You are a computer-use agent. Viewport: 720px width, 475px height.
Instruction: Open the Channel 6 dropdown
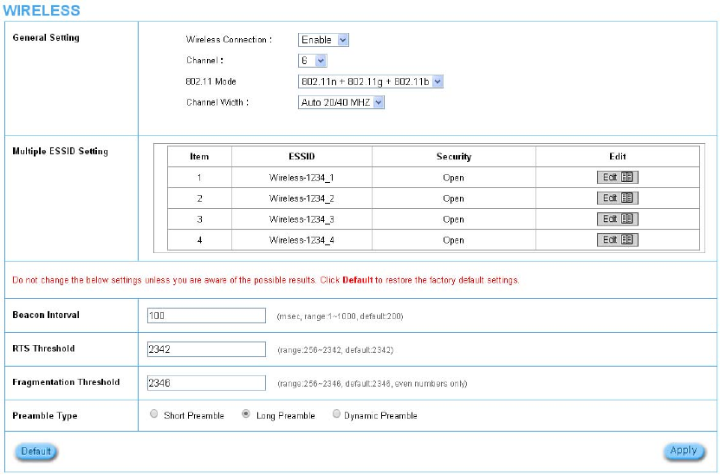click(x=312, y=61)
